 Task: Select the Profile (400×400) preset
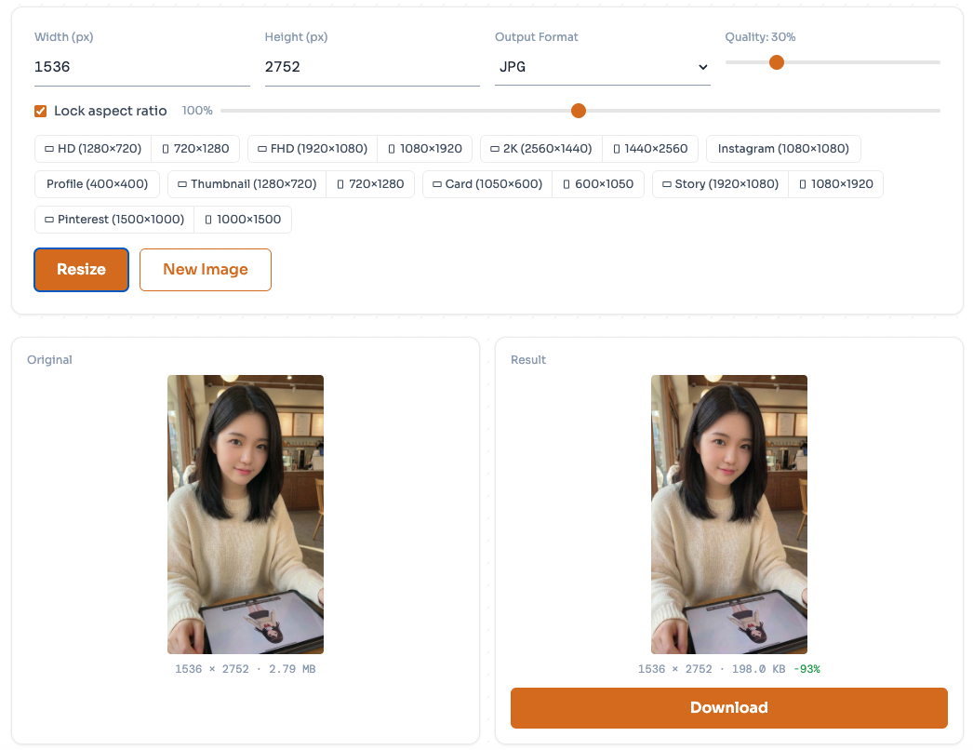pyautogui.click(x=97, y=184)
